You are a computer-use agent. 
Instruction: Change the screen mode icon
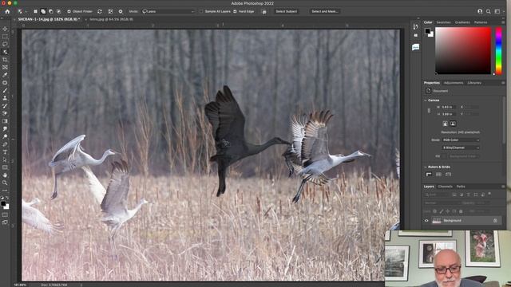[5, 222]
